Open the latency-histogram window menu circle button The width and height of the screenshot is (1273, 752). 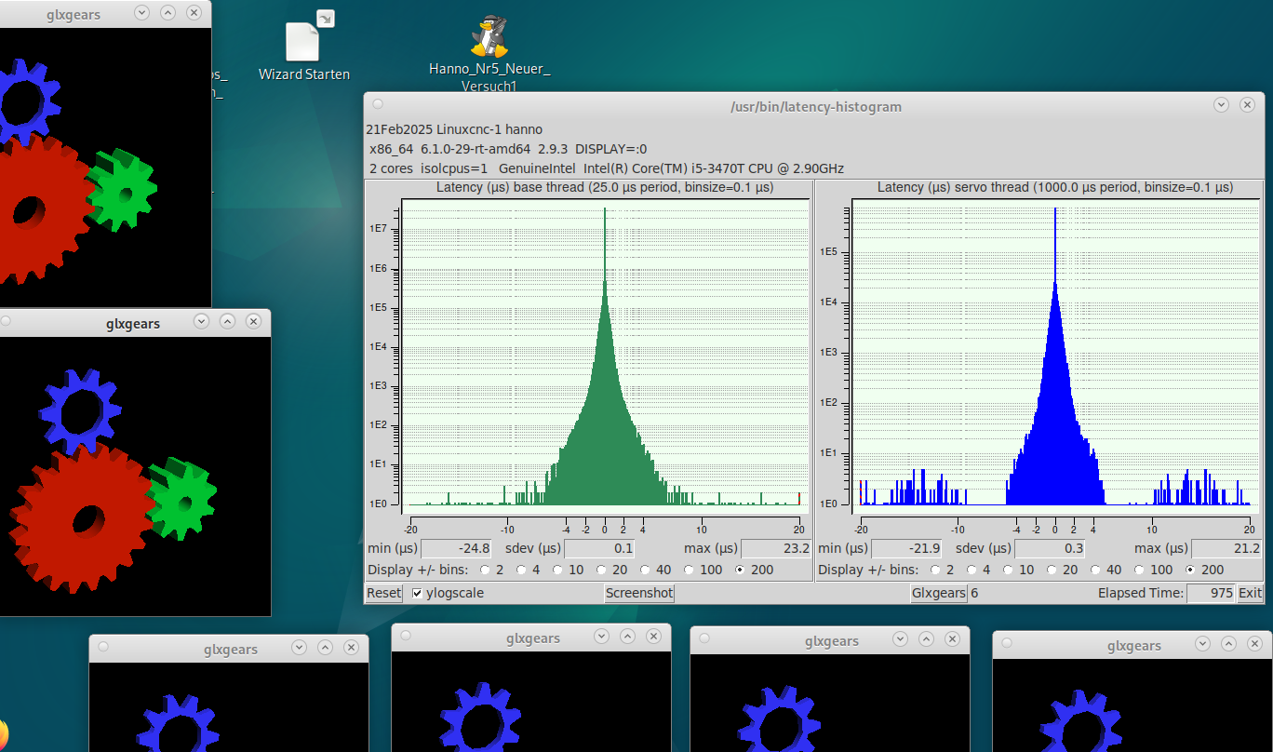coord(378,106)
